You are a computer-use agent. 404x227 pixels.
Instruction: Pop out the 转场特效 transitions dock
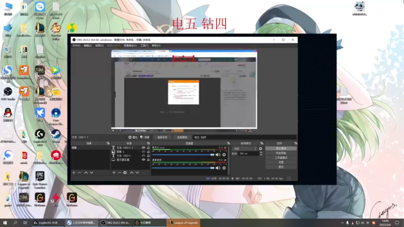coord(262,143)
